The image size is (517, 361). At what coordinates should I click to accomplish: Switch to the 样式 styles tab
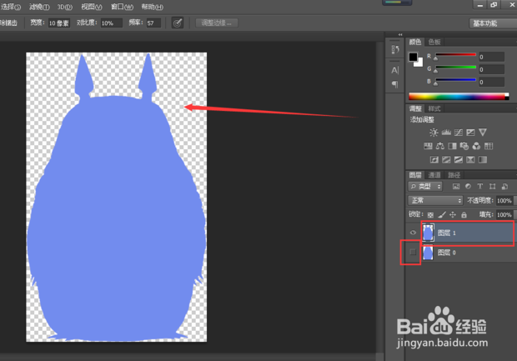pos(434,108)
